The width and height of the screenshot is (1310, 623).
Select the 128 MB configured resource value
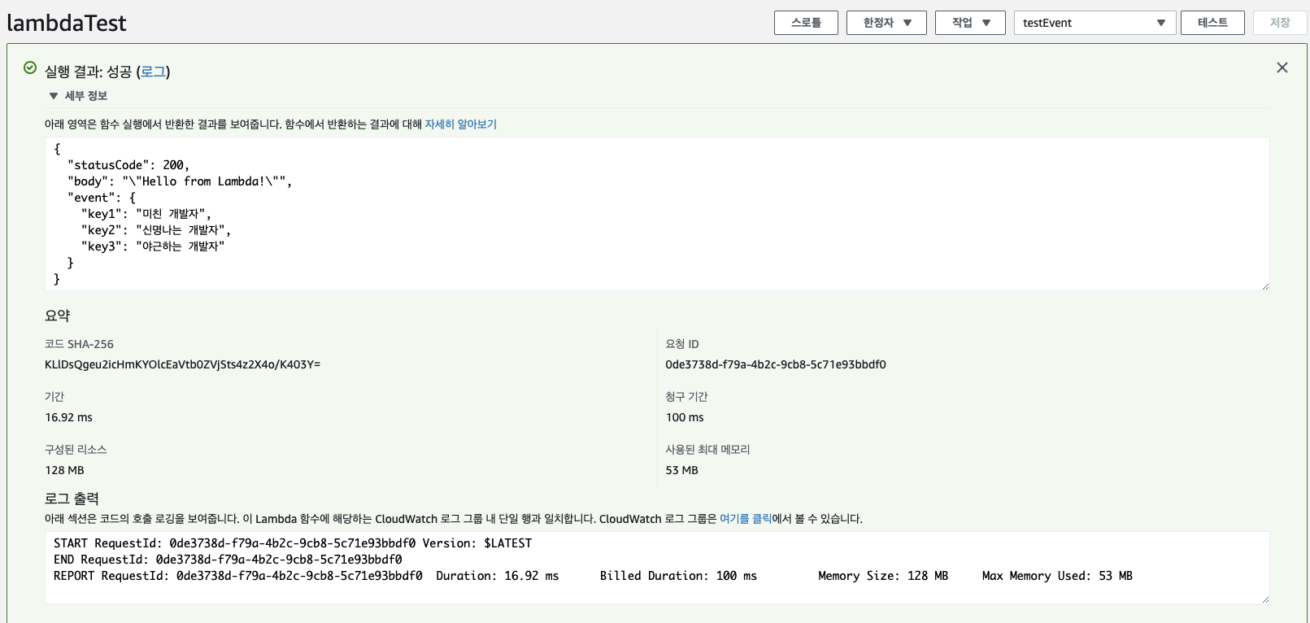pyautogui.click(x=65, y=470)
